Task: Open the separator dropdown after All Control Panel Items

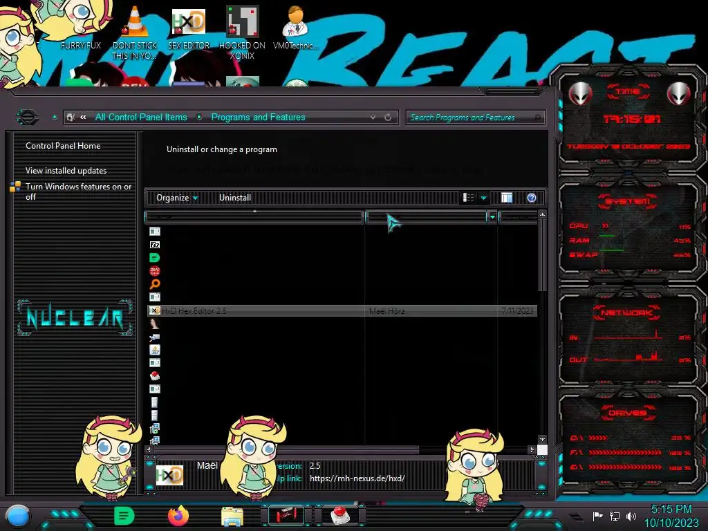Action: pyautogui.click(x=199, y=117)
